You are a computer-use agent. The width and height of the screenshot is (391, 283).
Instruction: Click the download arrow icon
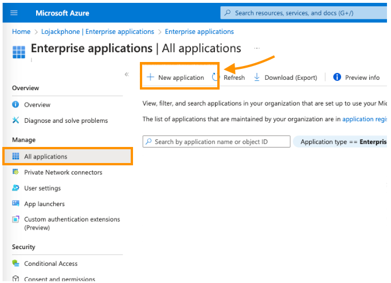tap(257, 77)
